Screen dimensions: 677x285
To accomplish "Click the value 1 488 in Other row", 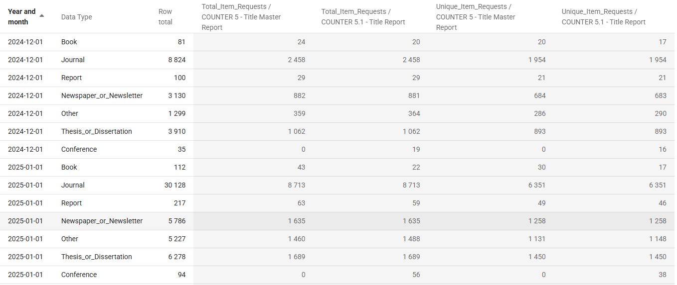I will [x=411, y=239].
